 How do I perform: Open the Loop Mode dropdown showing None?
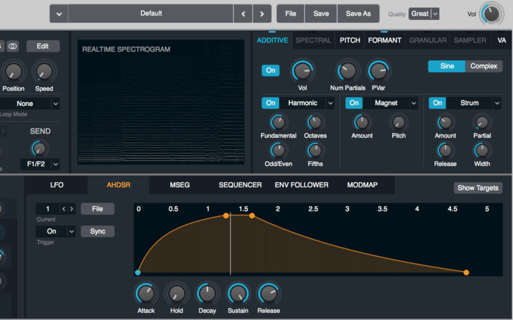(x=30, y=104)
